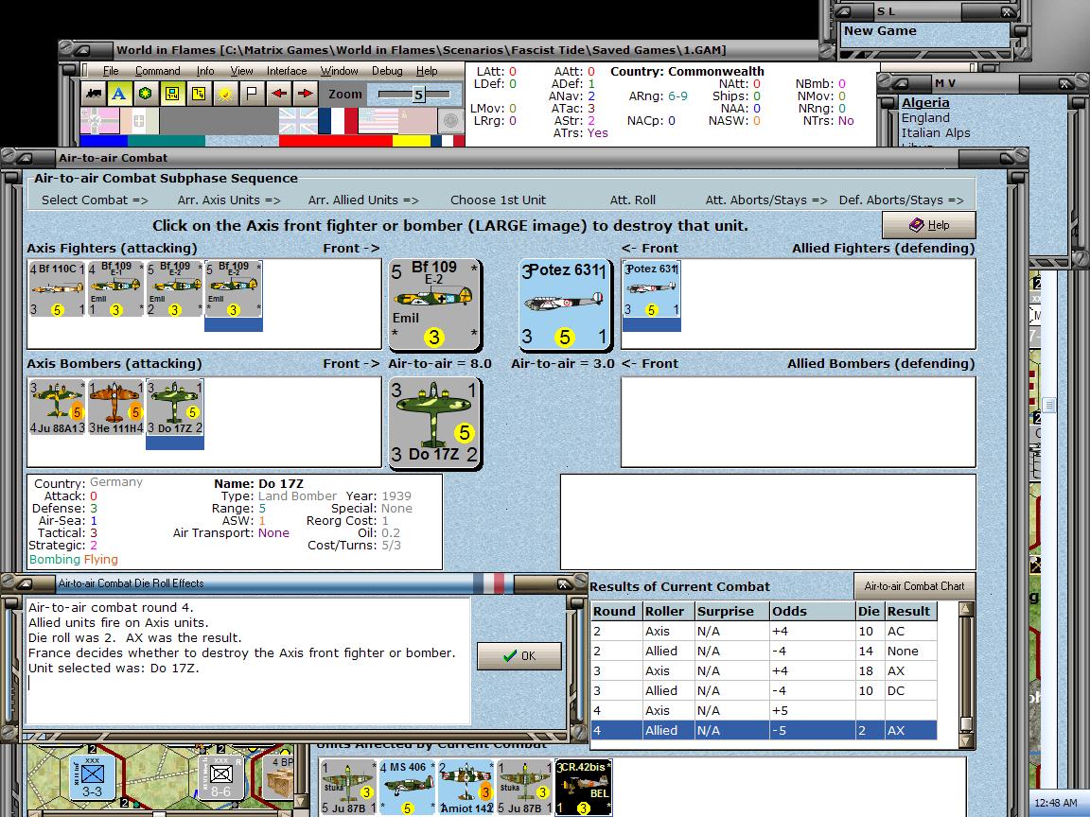Open the View menu
The height and width of the screenshot is (817, 1090).
pyautogui.click(x=241, y=71)
